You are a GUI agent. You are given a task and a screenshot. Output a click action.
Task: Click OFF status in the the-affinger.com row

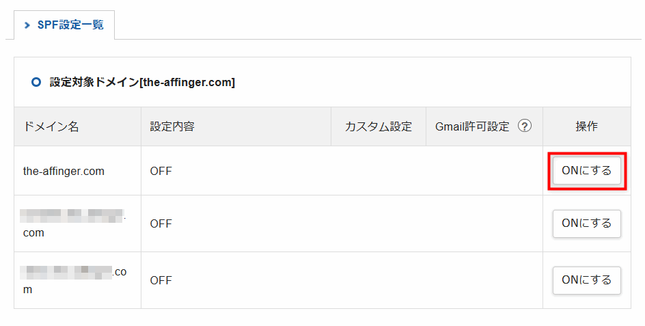click(x=161, y=172)
